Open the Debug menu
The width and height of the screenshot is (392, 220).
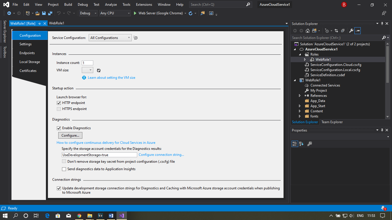pyautogui.click(x=83, y=5)
